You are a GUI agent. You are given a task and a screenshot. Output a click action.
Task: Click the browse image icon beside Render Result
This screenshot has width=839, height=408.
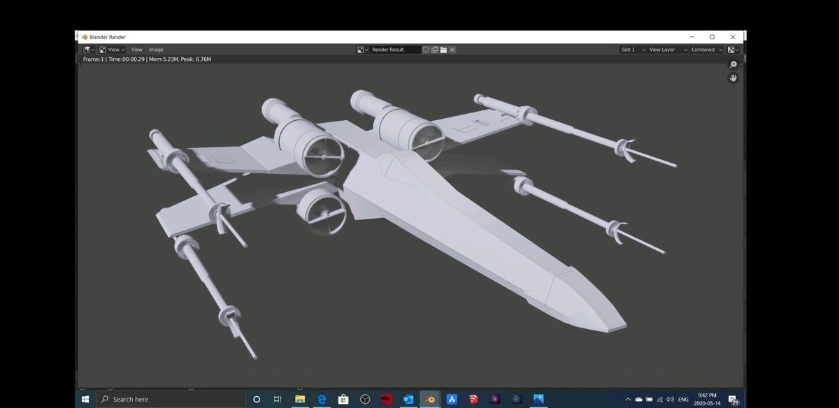pos(362,50)
